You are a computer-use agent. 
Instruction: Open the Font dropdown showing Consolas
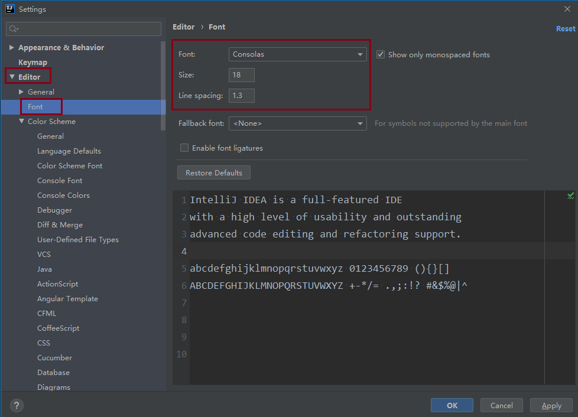[297, 54]
